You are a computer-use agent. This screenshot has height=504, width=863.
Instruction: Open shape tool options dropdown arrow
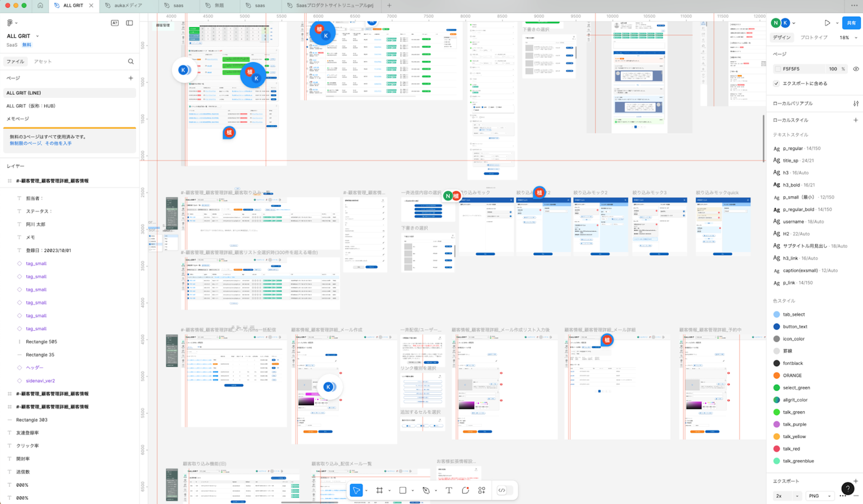click(x=412, y=491)
